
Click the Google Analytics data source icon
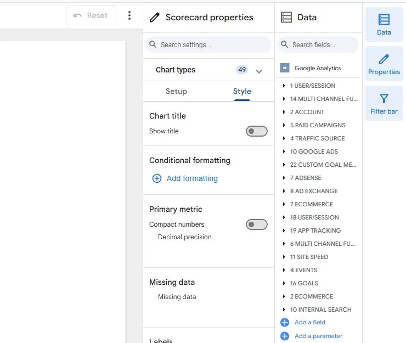pyautogui.click(x=285, y=68)
